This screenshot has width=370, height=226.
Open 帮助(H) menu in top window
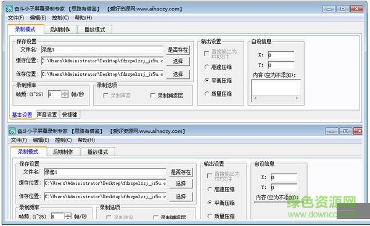coord(83,18)
